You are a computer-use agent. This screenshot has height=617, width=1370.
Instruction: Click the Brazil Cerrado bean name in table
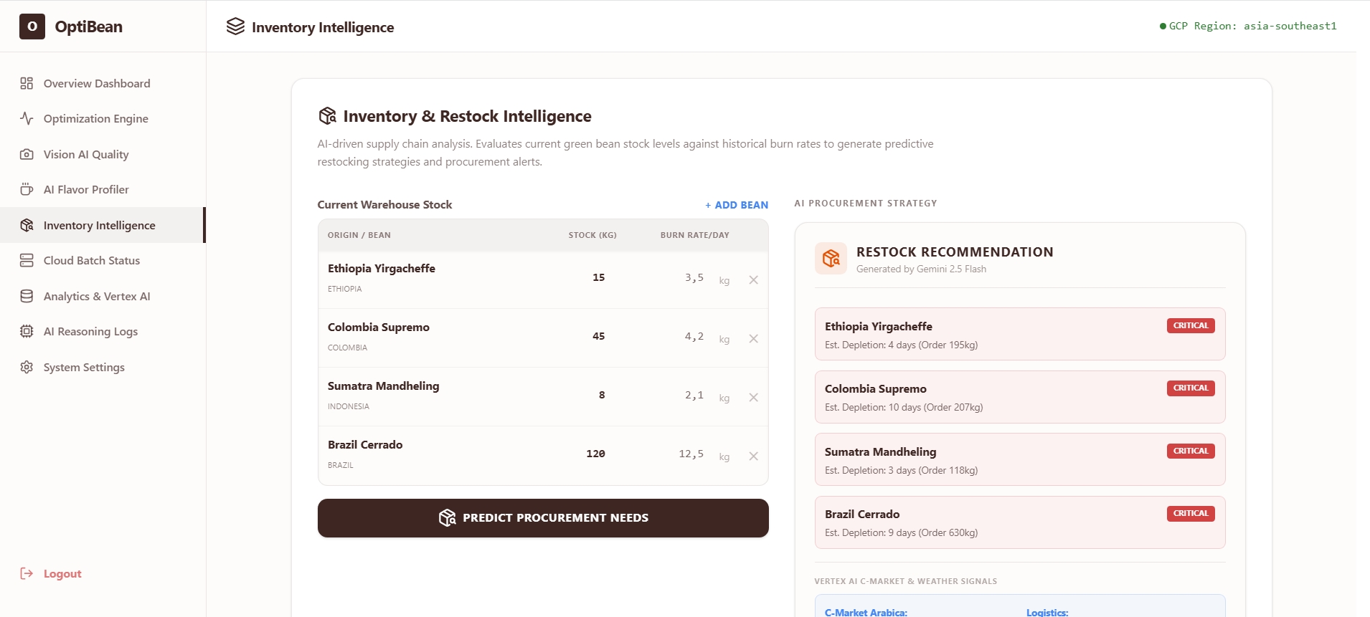(x=365, y=444)
